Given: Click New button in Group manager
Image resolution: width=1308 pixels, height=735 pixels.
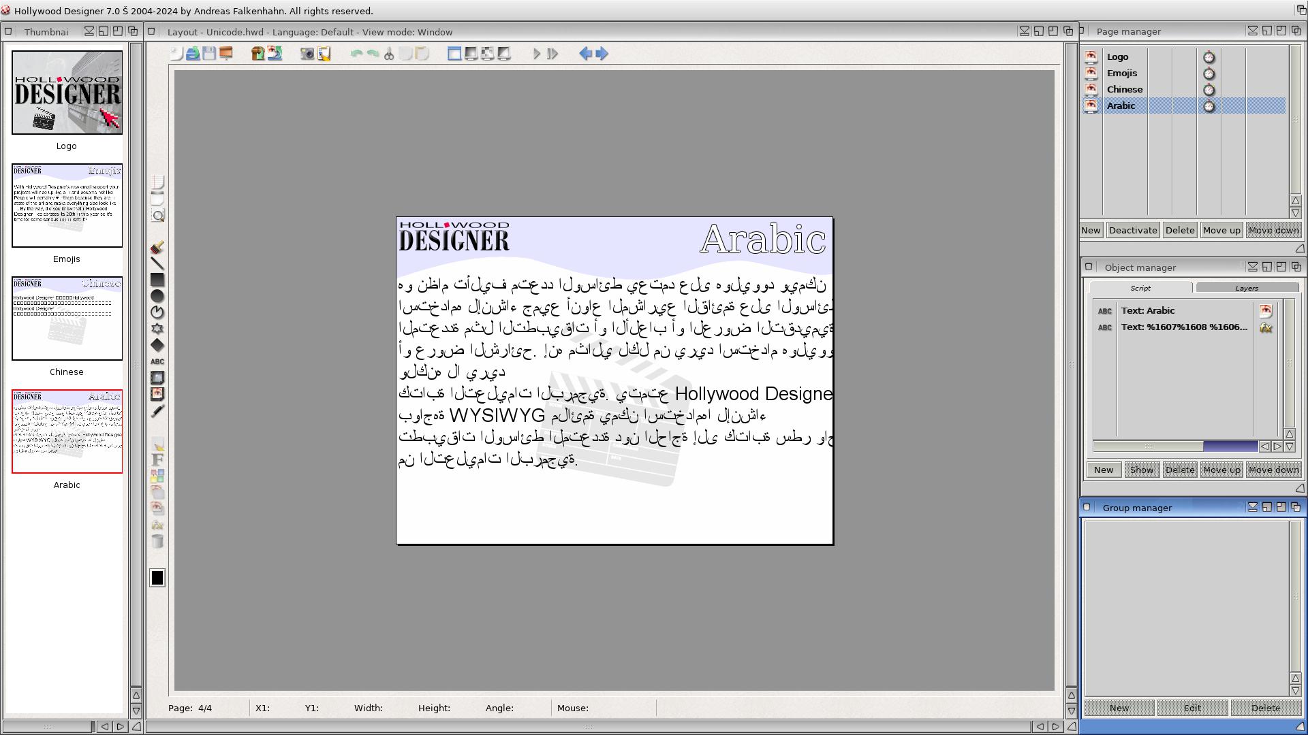Looking at the screenshot, I should (x=1119, y=708).
